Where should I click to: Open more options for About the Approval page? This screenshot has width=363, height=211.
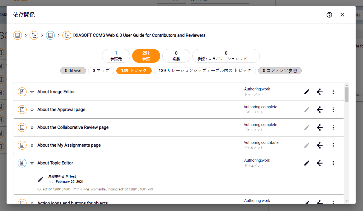333,110
